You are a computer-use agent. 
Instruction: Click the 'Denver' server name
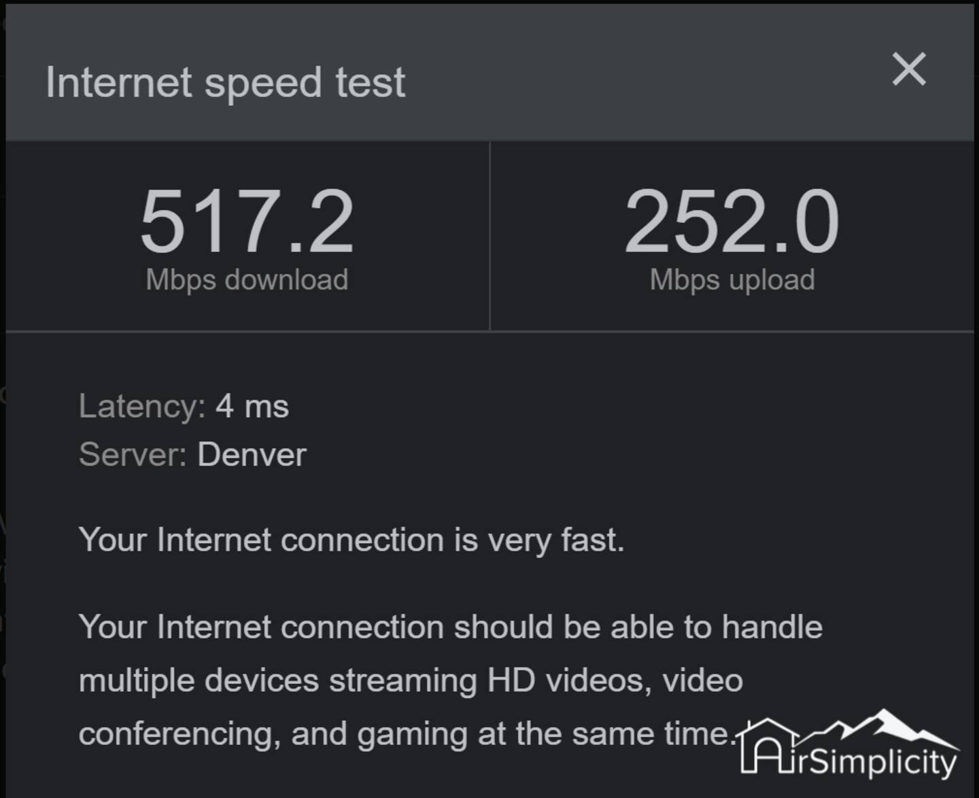252,455
